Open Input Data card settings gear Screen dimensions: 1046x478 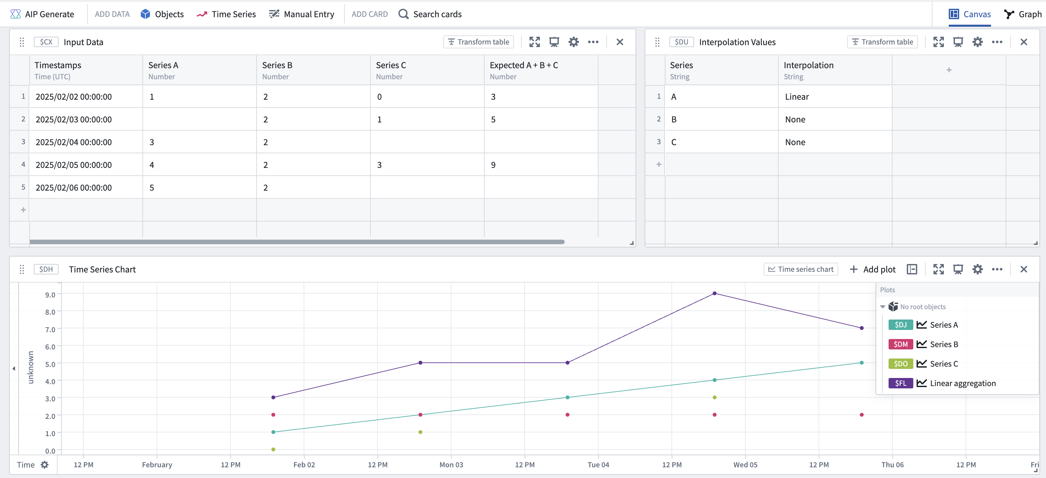click(x=573, y=42)
